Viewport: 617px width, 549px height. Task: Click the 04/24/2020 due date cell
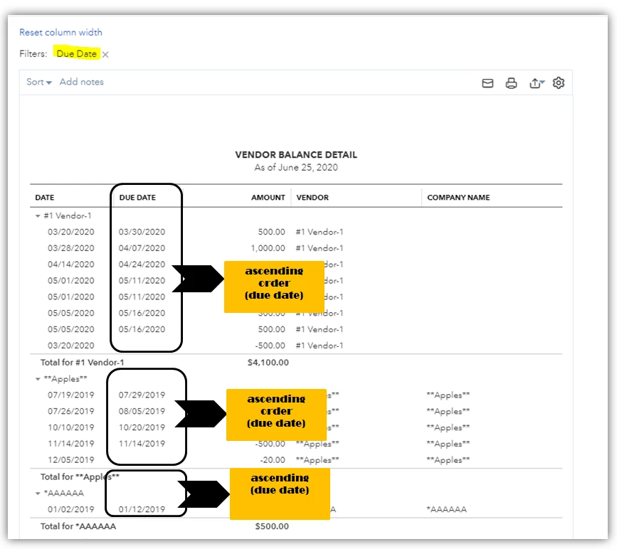click(x=142, y=265)
